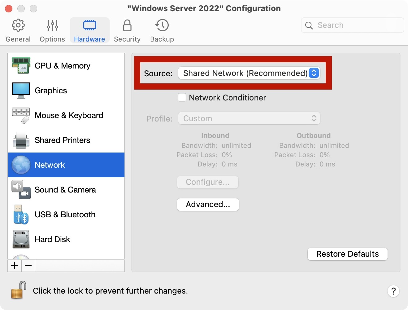Click the Hard Disk drive icon
Screen dimensions: 408x310
(21, 239)
